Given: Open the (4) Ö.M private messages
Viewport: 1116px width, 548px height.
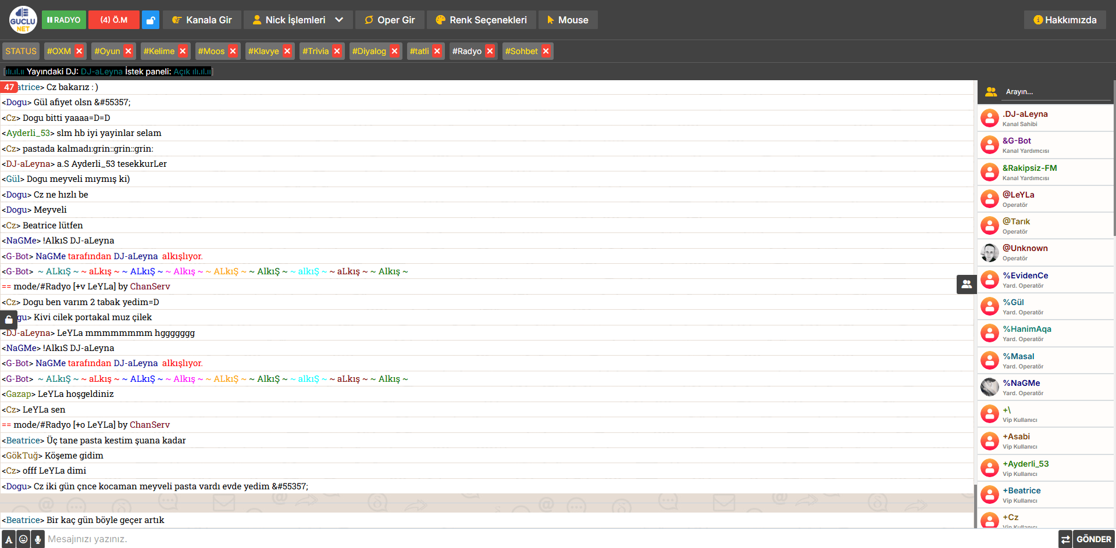Looking at the screenshot, I should 114,20.
